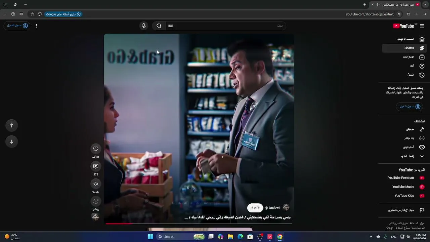Expand Show more (إظهار المزيد) in the sidebar
430x242 pixels.
404,156
